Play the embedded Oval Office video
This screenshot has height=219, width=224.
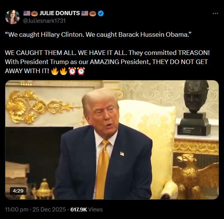coord(112,140)
